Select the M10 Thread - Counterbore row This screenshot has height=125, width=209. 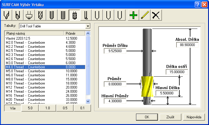(x=45, y=83)
